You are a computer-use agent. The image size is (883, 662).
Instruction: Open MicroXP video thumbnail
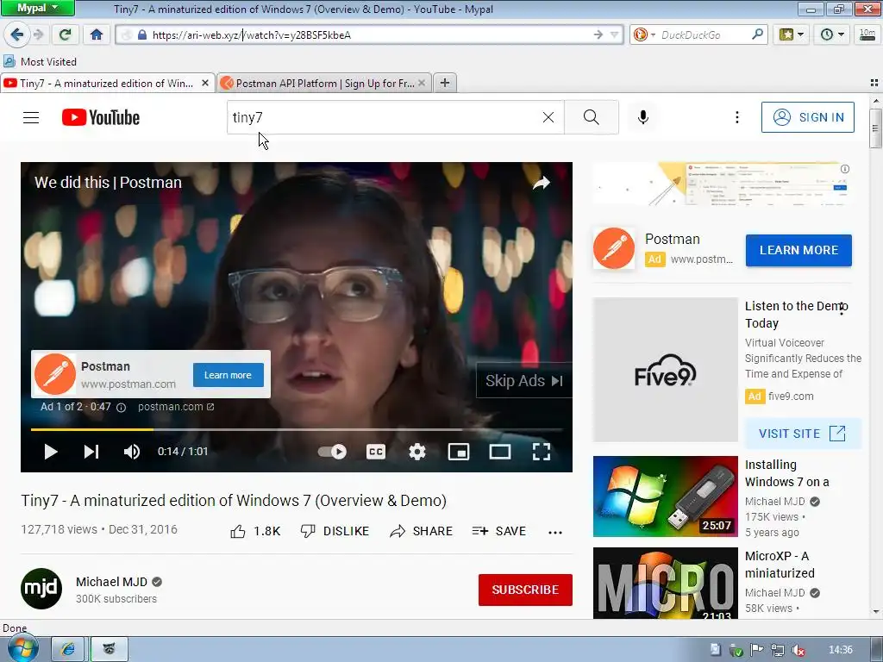click(x=665, y=584)
